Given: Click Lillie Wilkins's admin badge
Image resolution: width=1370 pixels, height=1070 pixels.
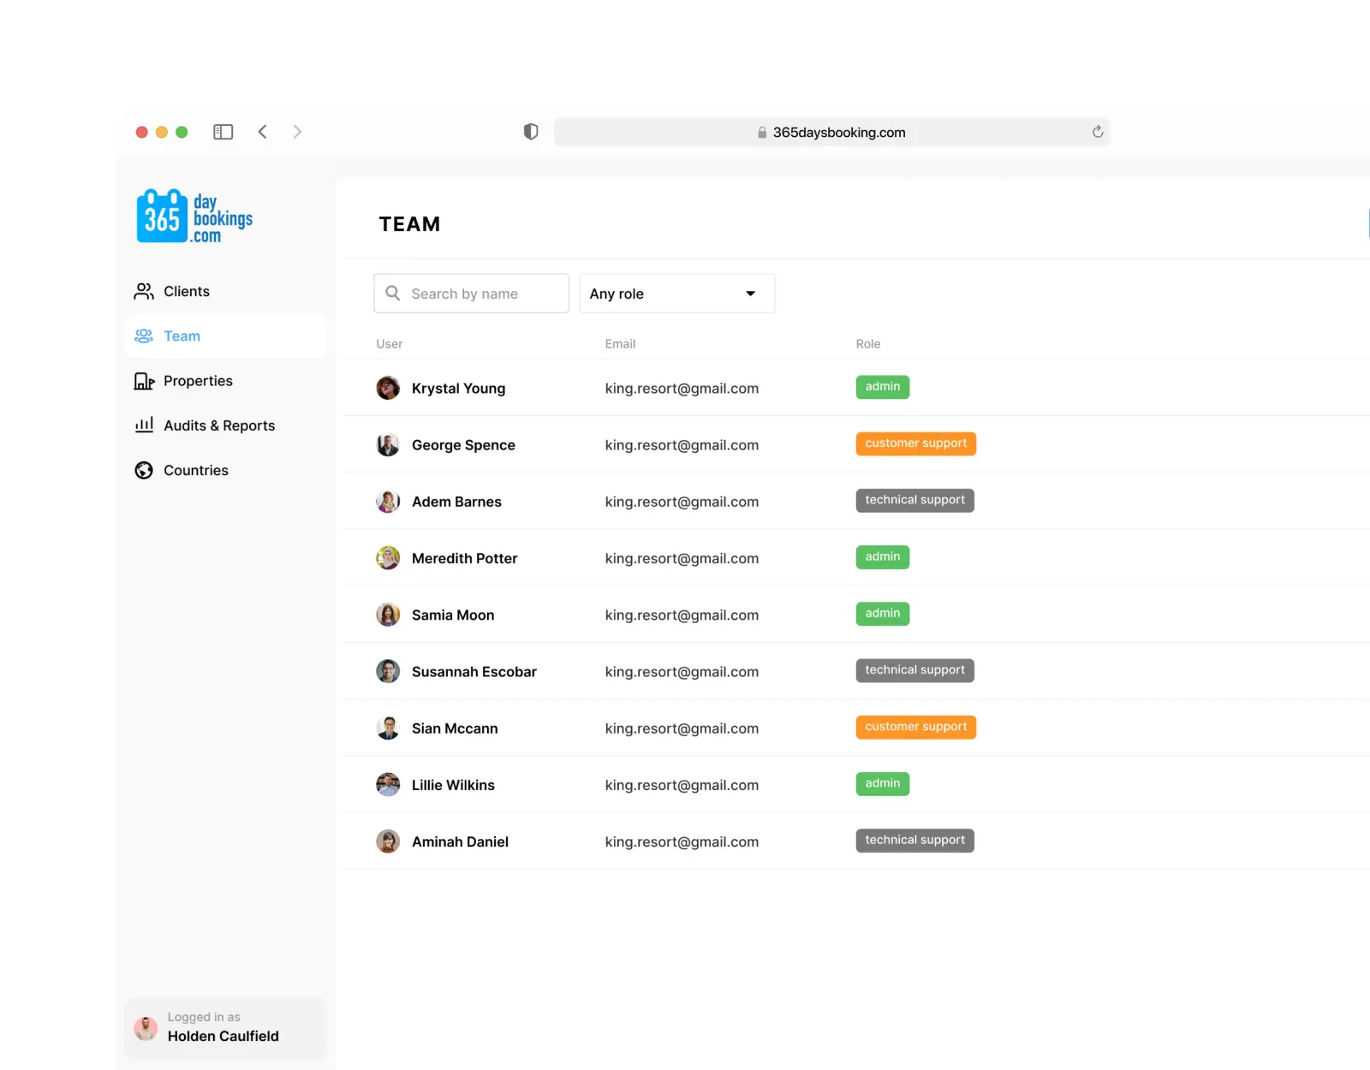Looking at the screenshot, I should click(883, 783).
